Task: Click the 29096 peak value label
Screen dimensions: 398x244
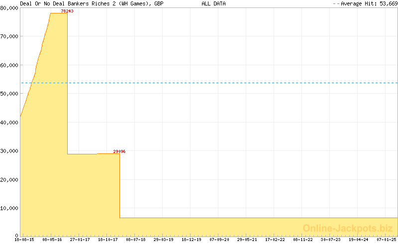Action: coord(119,151)
